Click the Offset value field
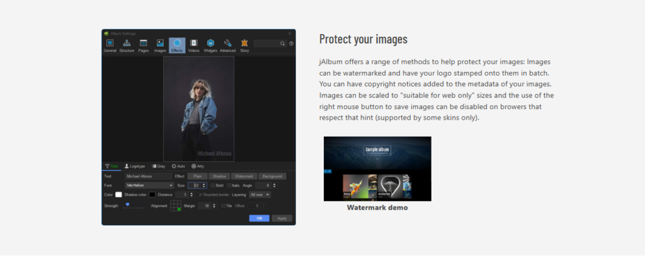The width and height of the screenshot is (645, 257). point(254,205)
